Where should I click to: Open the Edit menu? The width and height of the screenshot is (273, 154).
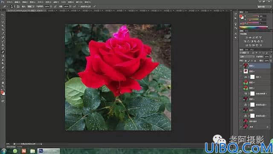click(17, 2)
